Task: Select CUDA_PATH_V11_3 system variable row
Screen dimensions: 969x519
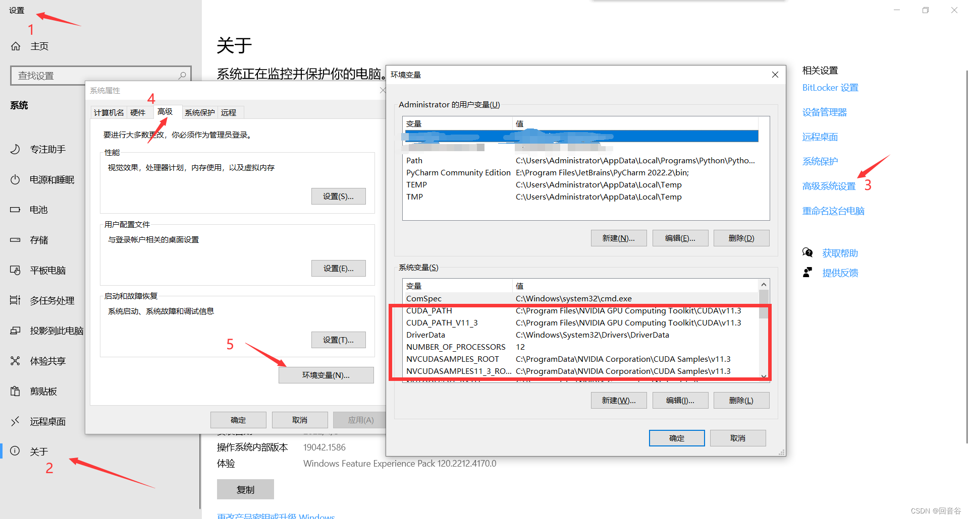Action: click(581, 323)
